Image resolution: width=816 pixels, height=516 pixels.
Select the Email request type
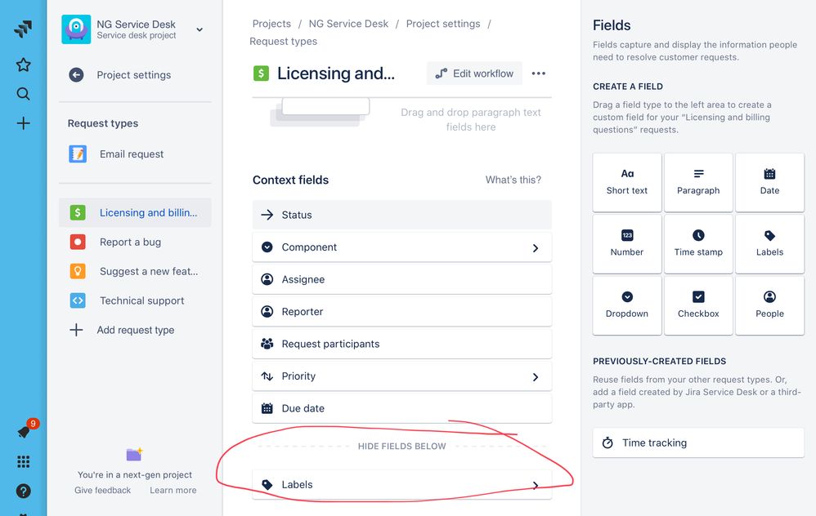135,154
